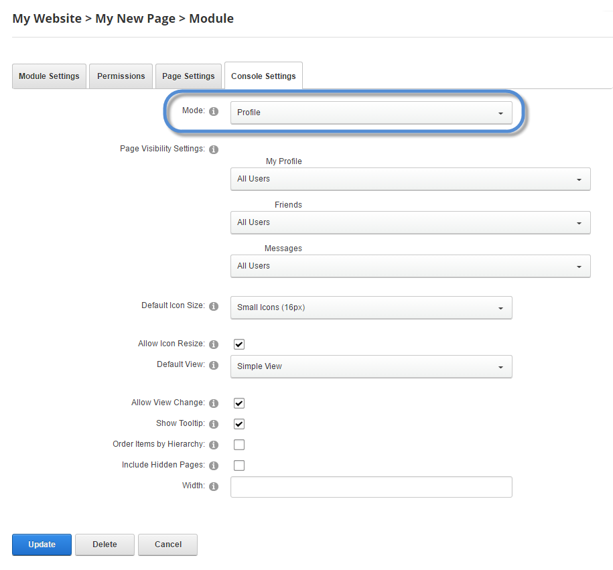Switch to the Module Settings tab
Screen dimensions: 613x570
(49, 76)
